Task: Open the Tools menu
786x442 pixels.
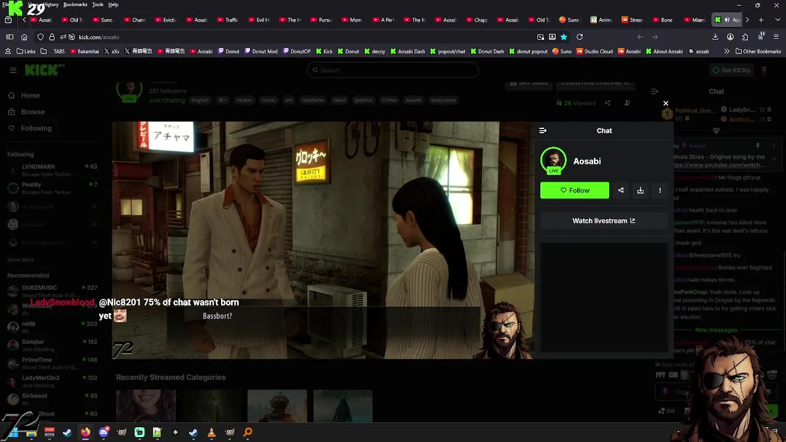Action: coord(98,4)
